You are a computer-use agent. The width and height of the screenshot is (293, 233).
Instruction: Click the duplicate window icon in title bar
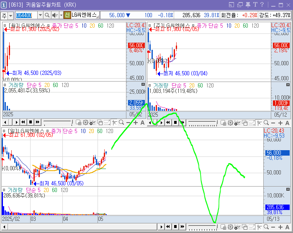pyautogui.click(x=240, y=5)
